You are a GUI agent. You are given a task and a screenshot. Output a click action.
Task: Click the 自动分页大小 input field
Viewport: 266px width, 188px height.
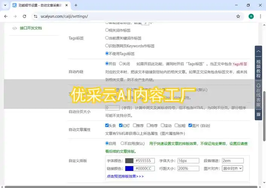(112, 108)
